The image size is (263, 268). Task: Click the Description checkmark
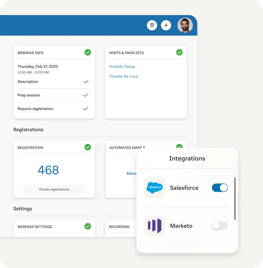tap(86, 82)
